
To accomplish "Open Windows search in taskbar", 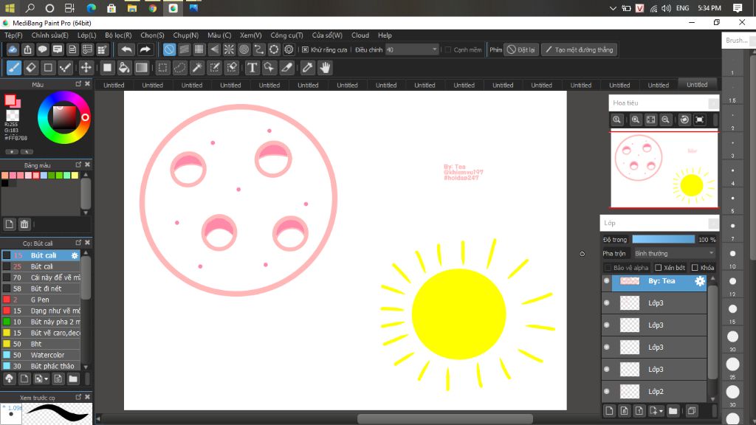I will pyautogui.click(x=30, y=8).
